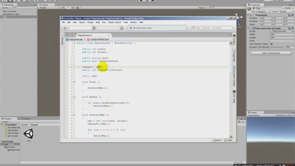295x166 pixels.
Task: Click the MonoDevelop run play button
Action: [65, 28]
